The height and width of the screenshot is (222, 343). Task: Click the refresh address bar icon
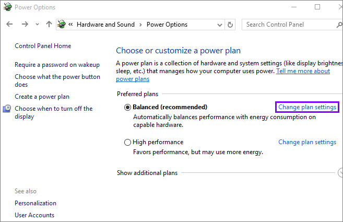(x=231, y=25)
